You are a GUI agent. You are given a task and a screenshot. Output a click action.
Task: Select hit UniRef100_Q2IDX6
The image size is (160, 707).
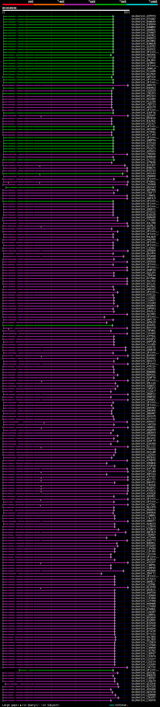143,684
